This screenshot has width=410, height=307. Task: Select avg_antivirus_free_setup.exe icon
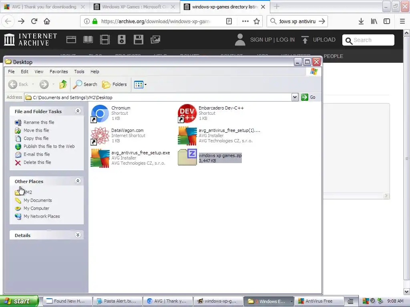(100, 158)
